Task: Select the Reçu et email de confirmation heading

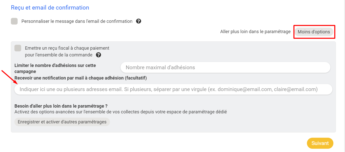Action: coord(50,8)
